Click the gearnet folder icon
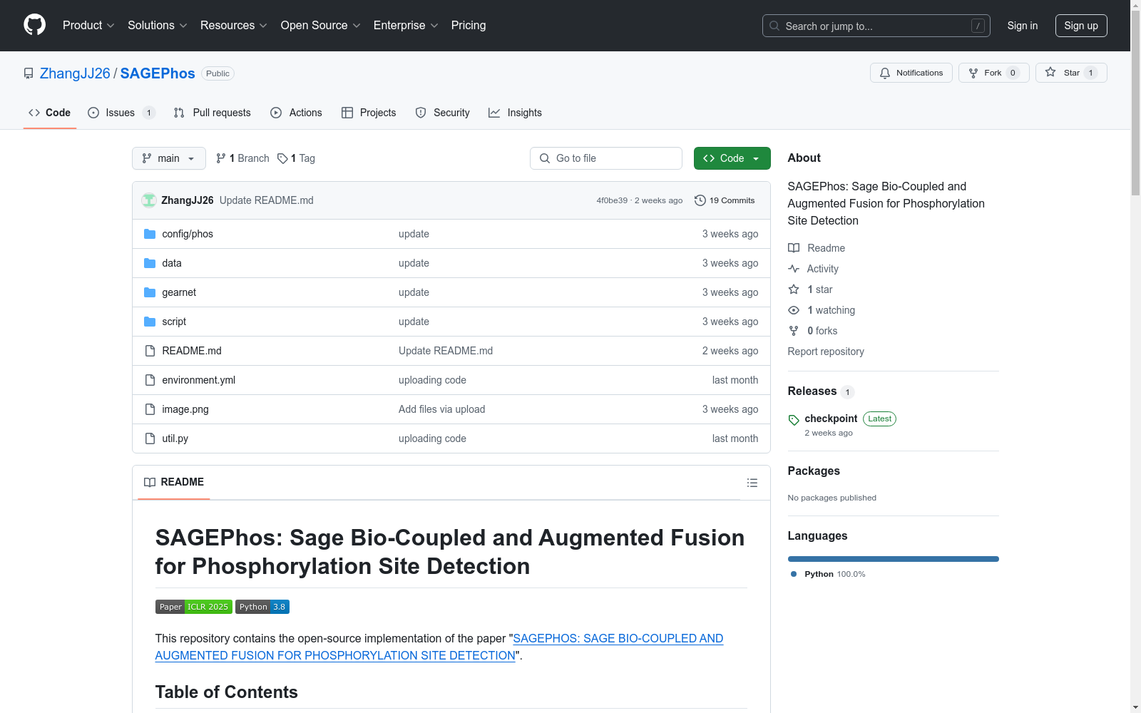This screenshot has height=713, width=1141. [x=150, y=292]
